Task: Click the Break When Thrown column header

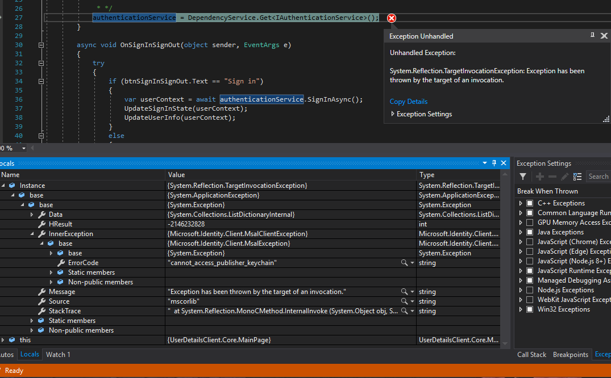Action: 547,191
